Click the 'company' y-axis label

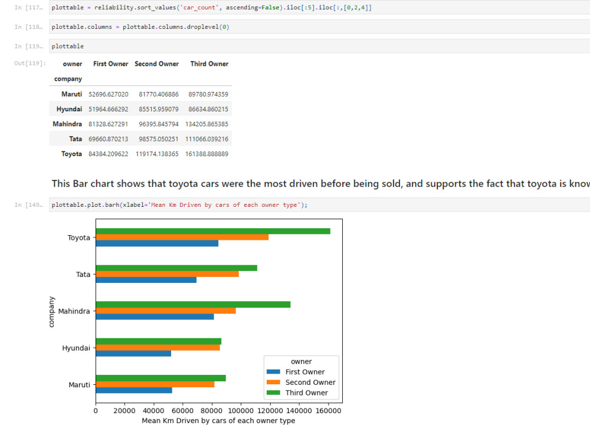pyautogui.click(x=52, y=311)
